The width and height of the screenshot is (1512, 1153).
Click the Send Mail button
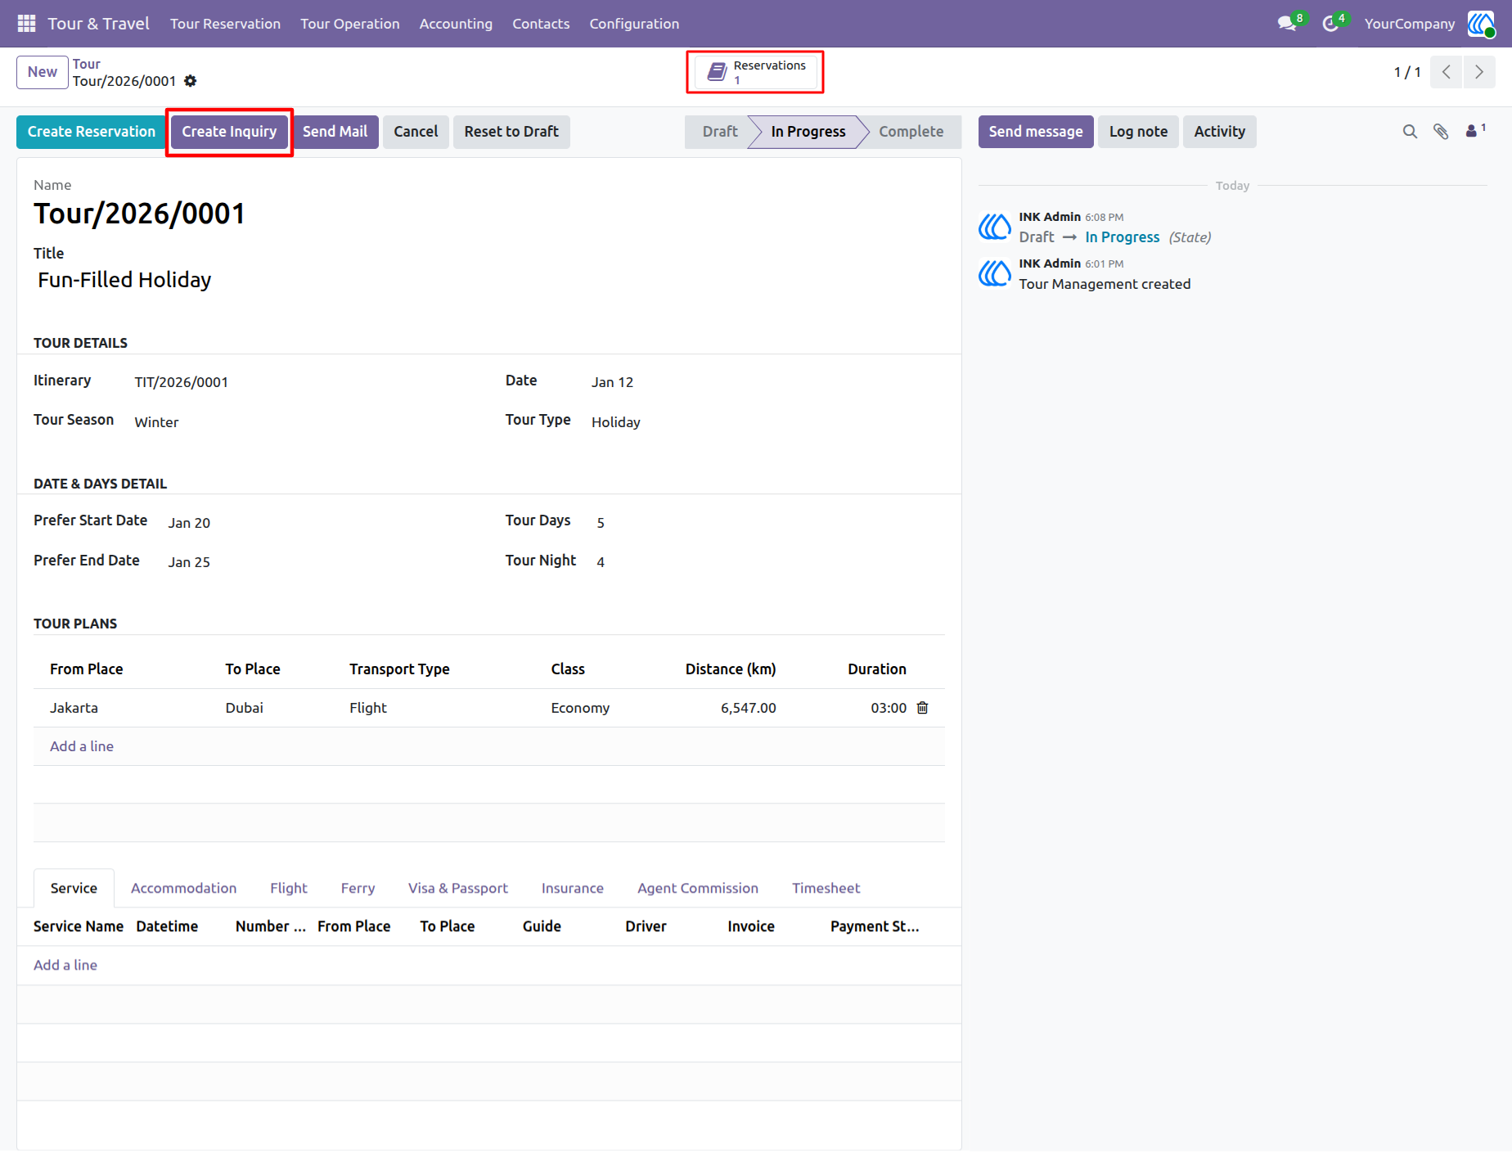coord(335,132)
